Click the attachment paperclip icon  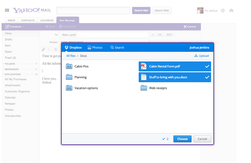pyautogui.click(x=43, y=49)
